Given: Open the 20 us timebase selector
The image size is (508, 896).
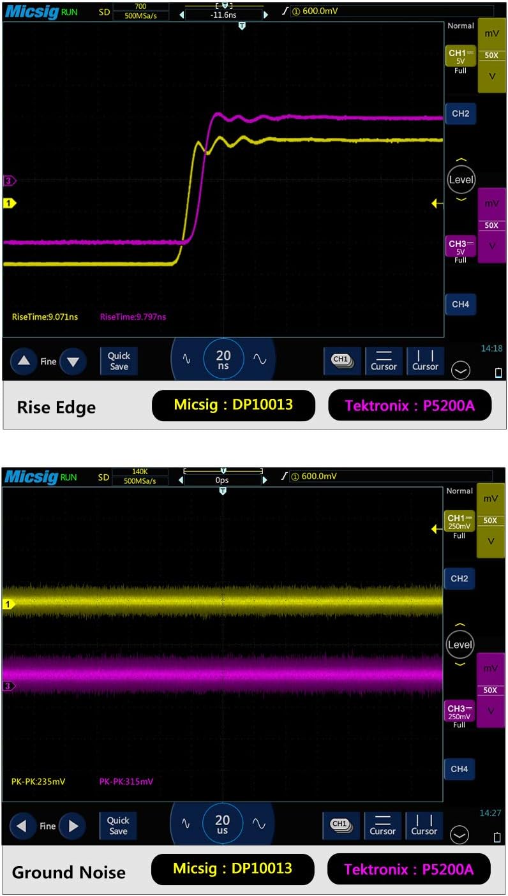Looking at the screenshot, I should click(223, 825).
